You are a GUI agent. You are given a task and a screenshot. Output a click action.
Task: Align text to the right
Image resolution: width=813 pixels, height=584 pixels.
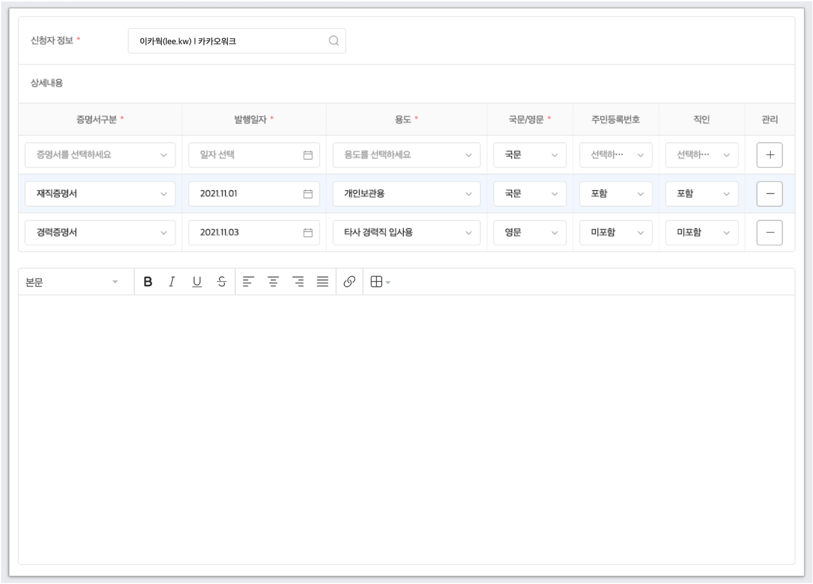298,281
